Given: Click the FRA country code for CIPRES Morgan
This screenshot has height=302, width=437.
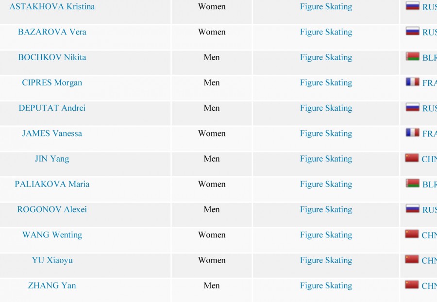Looking at the screenshot, I should 430,83.
